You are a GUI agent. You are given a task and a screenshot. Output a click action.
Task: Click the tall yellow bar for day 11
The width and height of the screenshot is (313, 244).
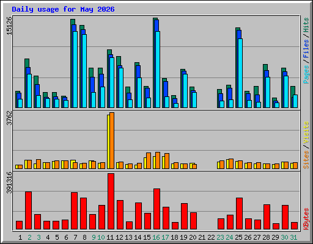click(108, 142)
